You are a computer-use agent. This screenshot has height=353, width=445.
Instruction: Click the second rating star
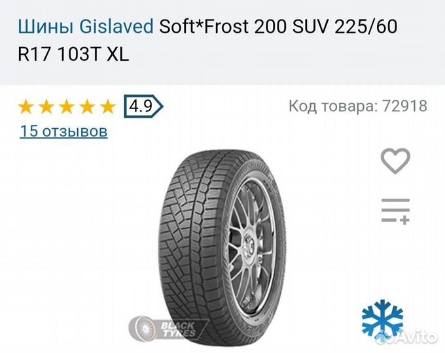point(46,107)
